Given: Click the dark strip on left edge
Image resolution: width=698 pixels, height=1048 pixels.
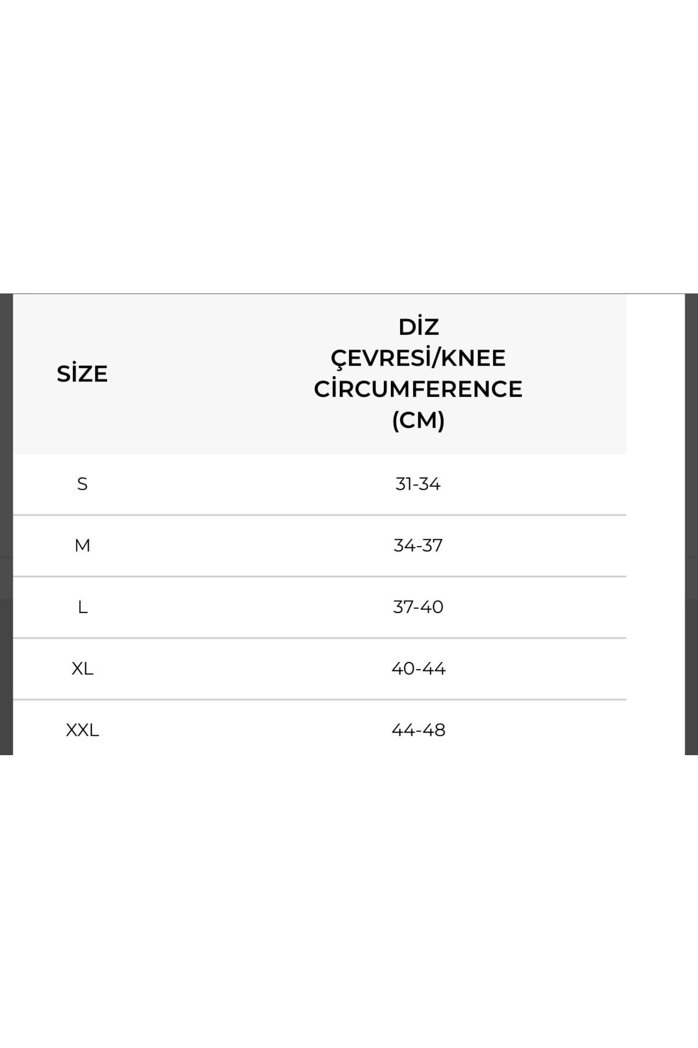Looking at the screenshot, I should 6,524.
